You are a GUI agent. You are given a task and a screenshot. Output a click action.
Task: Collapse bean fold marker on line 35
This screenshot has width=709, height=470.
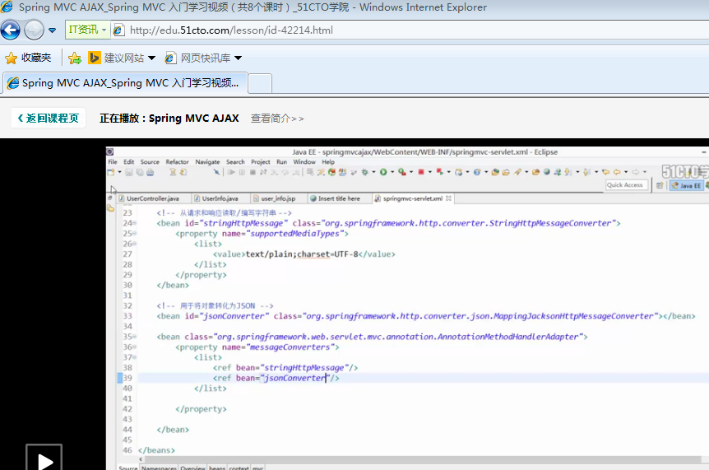(134, 337)
